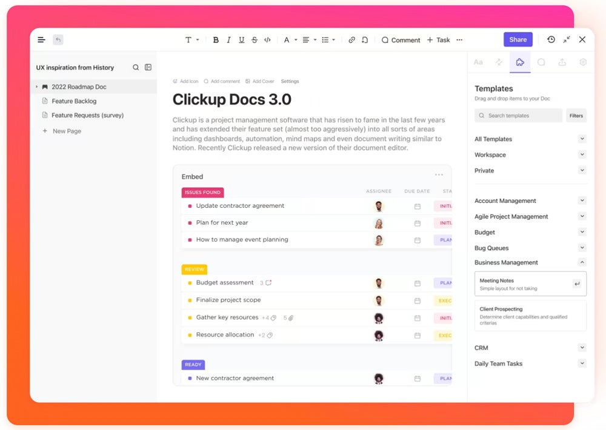606x430 pixels.
Task: Switch to the Templates puzzle tab
Action: coord(520,62)
